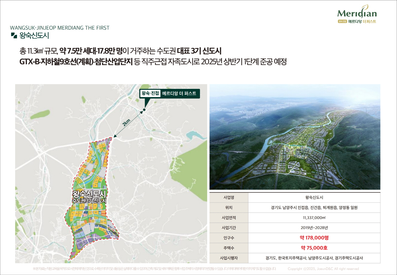397x275 pixels.
Task: Click the 경기도 남양주시 진접읍 location value
Action: [x=314, y=208]
